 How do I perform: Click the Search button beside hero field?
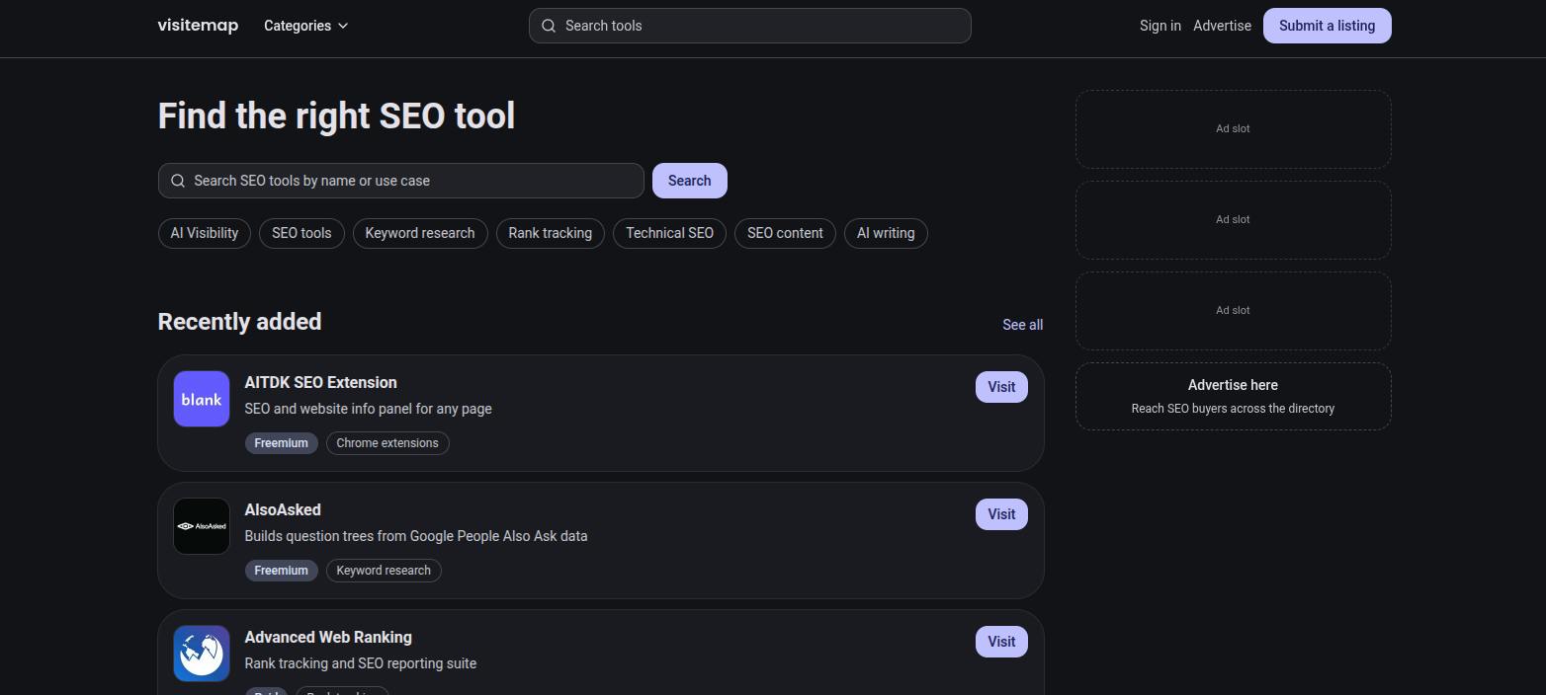coord(690,181)
